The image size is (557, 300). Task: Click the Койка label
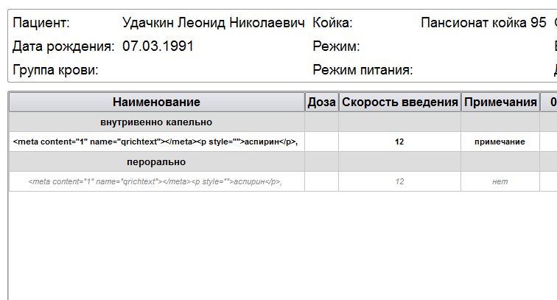tap(332, 23)
